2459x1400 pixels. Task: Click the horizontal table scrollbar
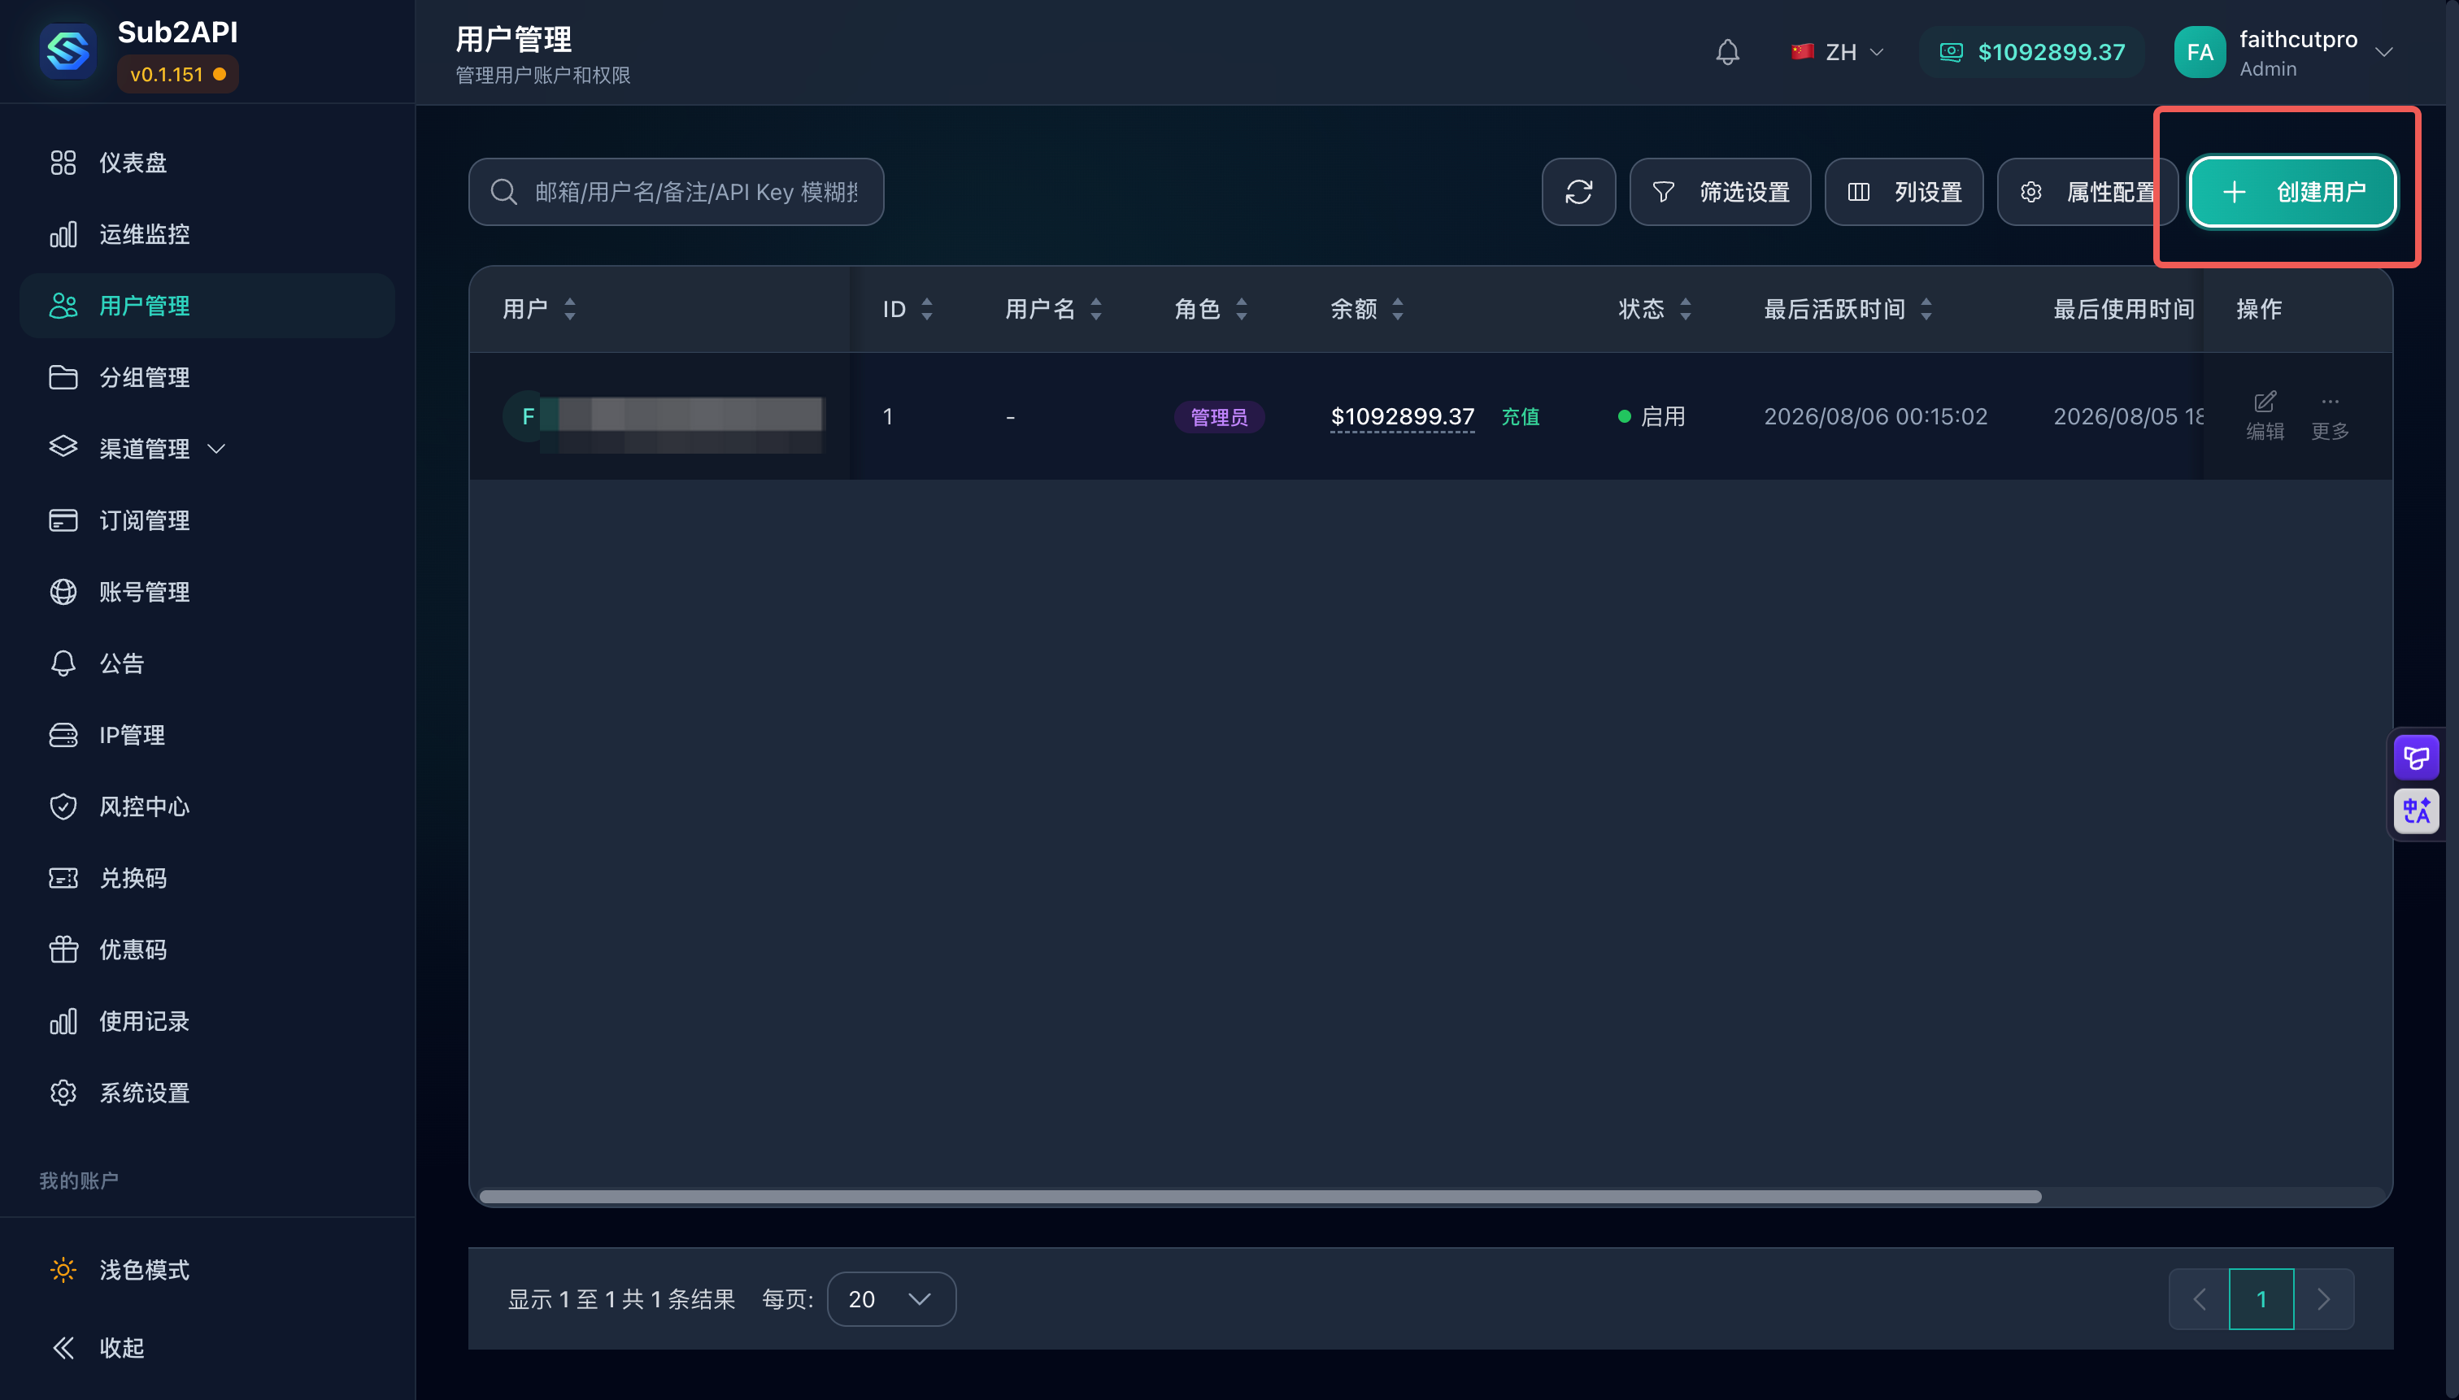coord(1260,1196)
